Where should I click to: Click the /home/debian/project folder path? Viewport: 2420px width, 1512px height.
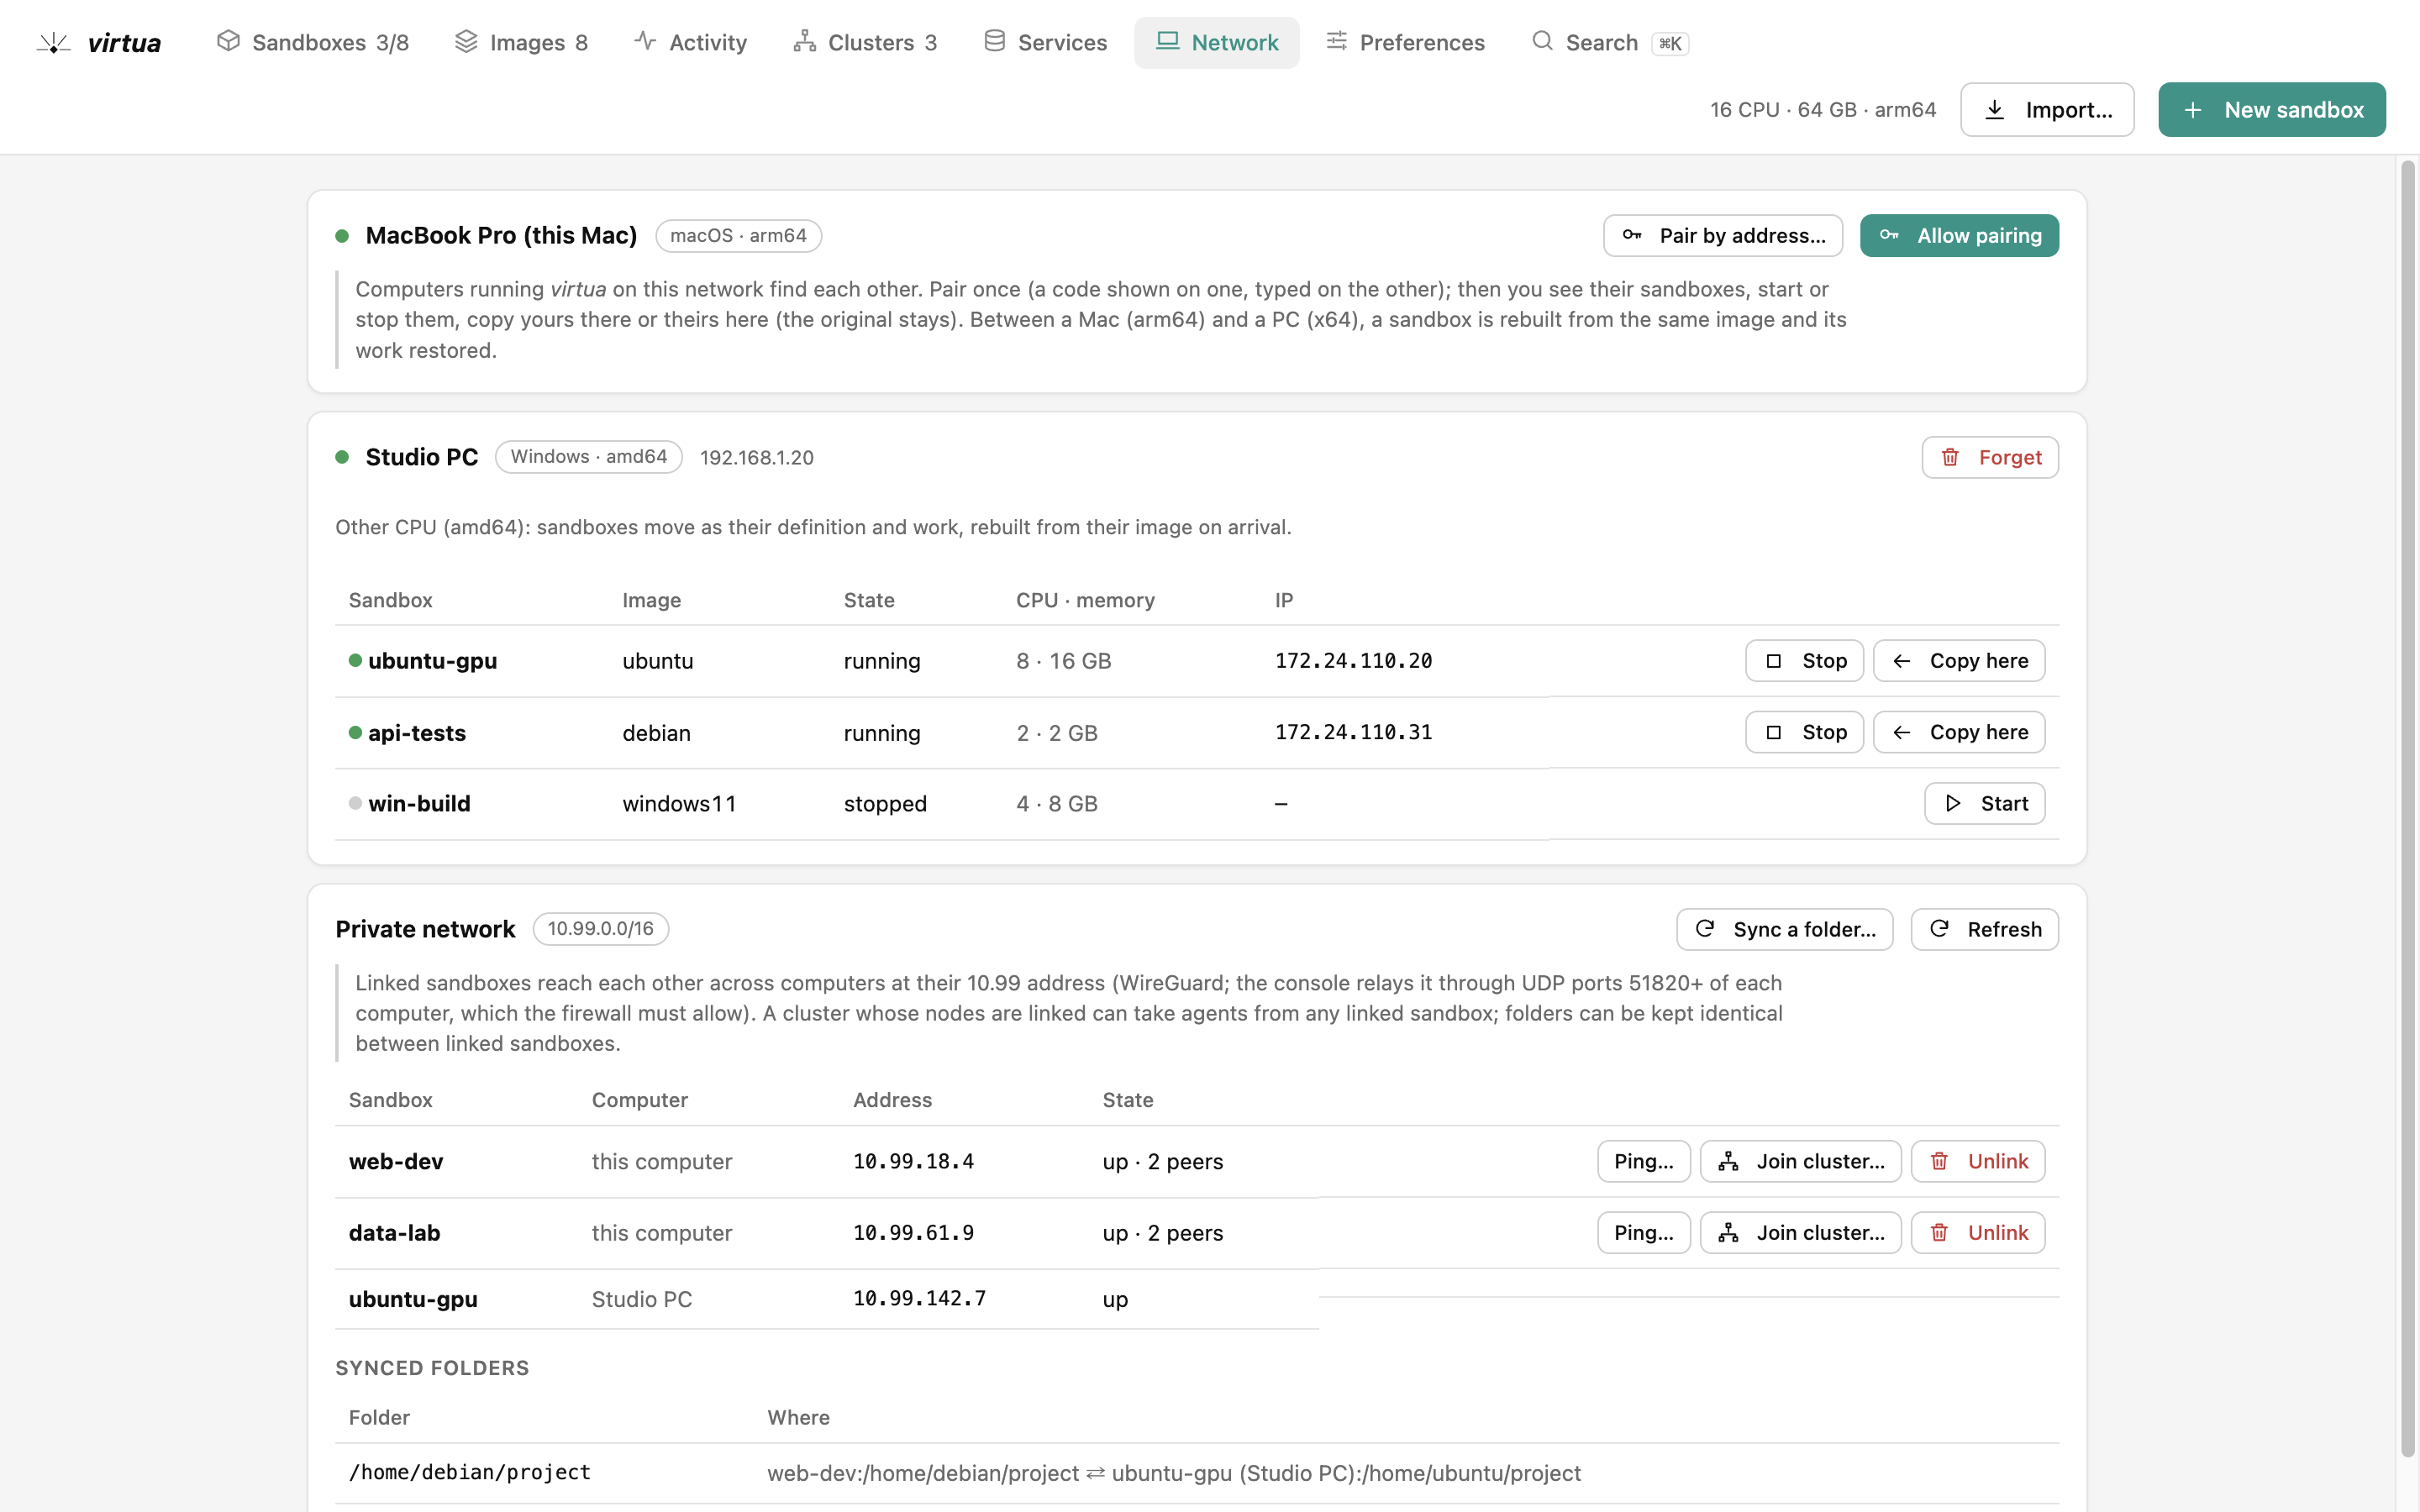coord(470,1473)
